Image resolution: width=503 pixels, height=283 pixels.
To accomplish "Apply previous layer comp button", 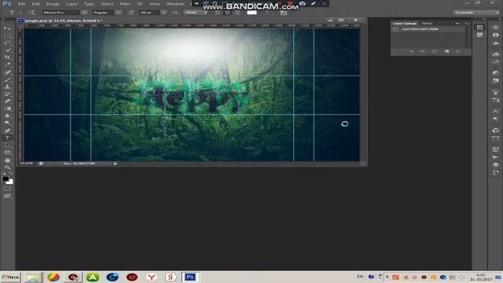I will (411, 51).
